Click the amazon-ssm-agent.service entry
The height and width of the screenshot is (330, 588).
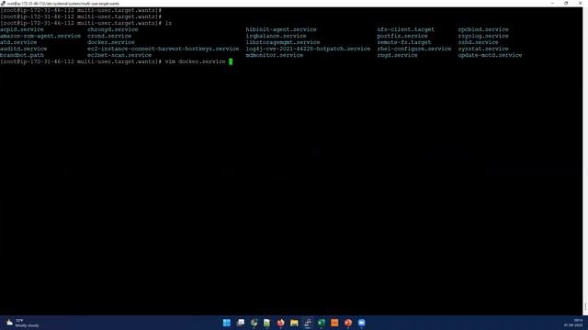[x=40, y=36]
